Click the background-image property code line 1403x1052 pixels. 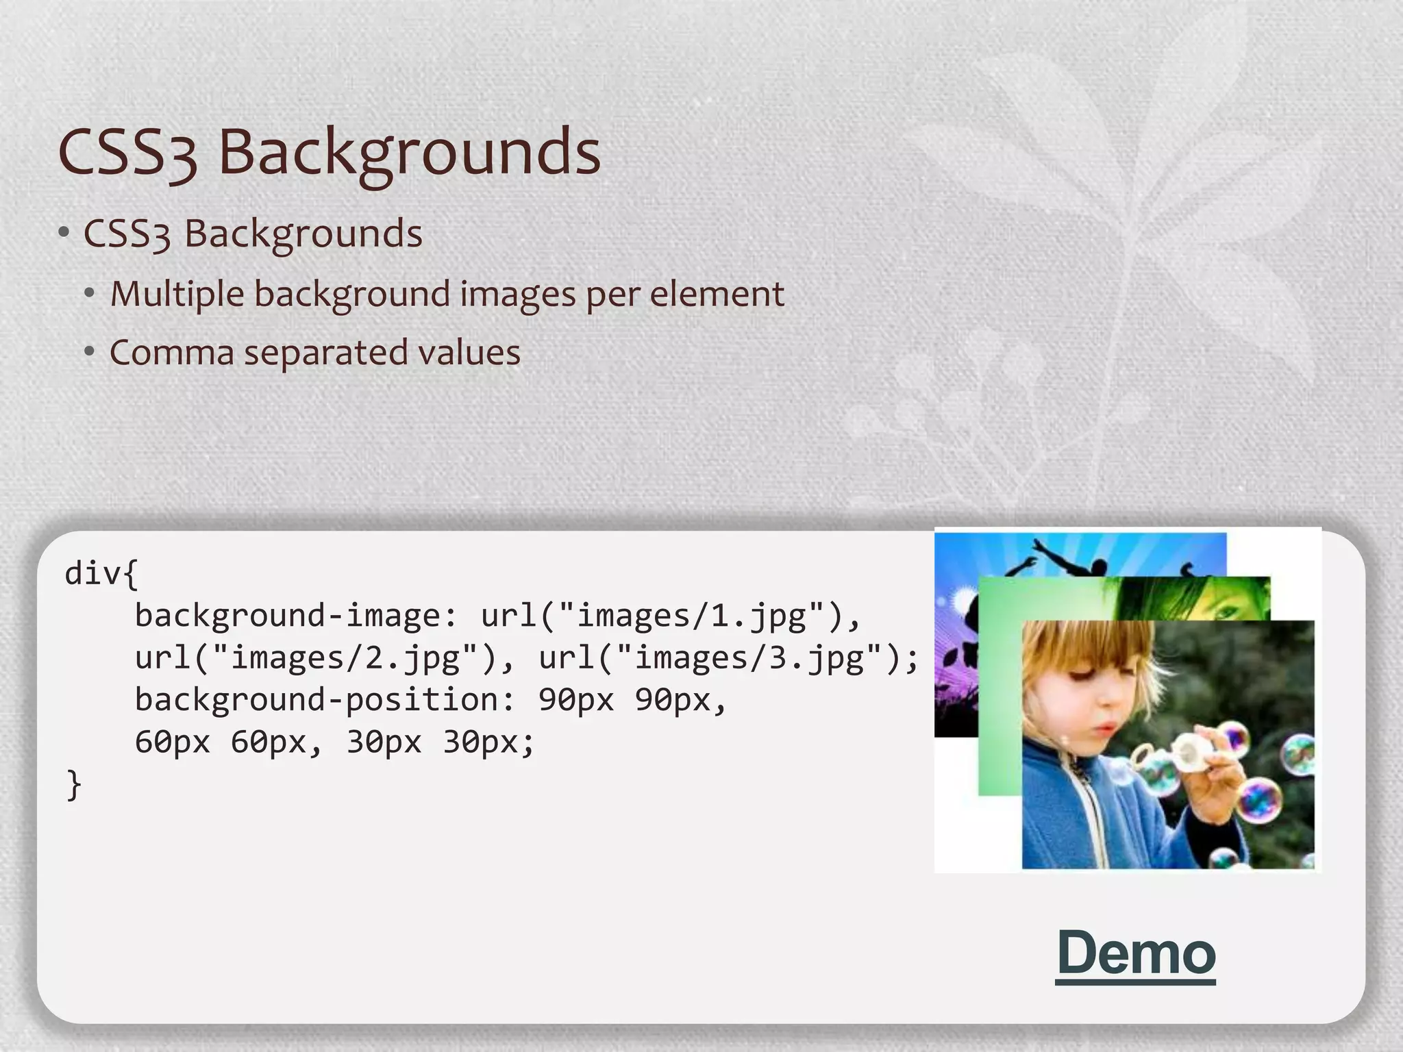click(x=295, y=615)
